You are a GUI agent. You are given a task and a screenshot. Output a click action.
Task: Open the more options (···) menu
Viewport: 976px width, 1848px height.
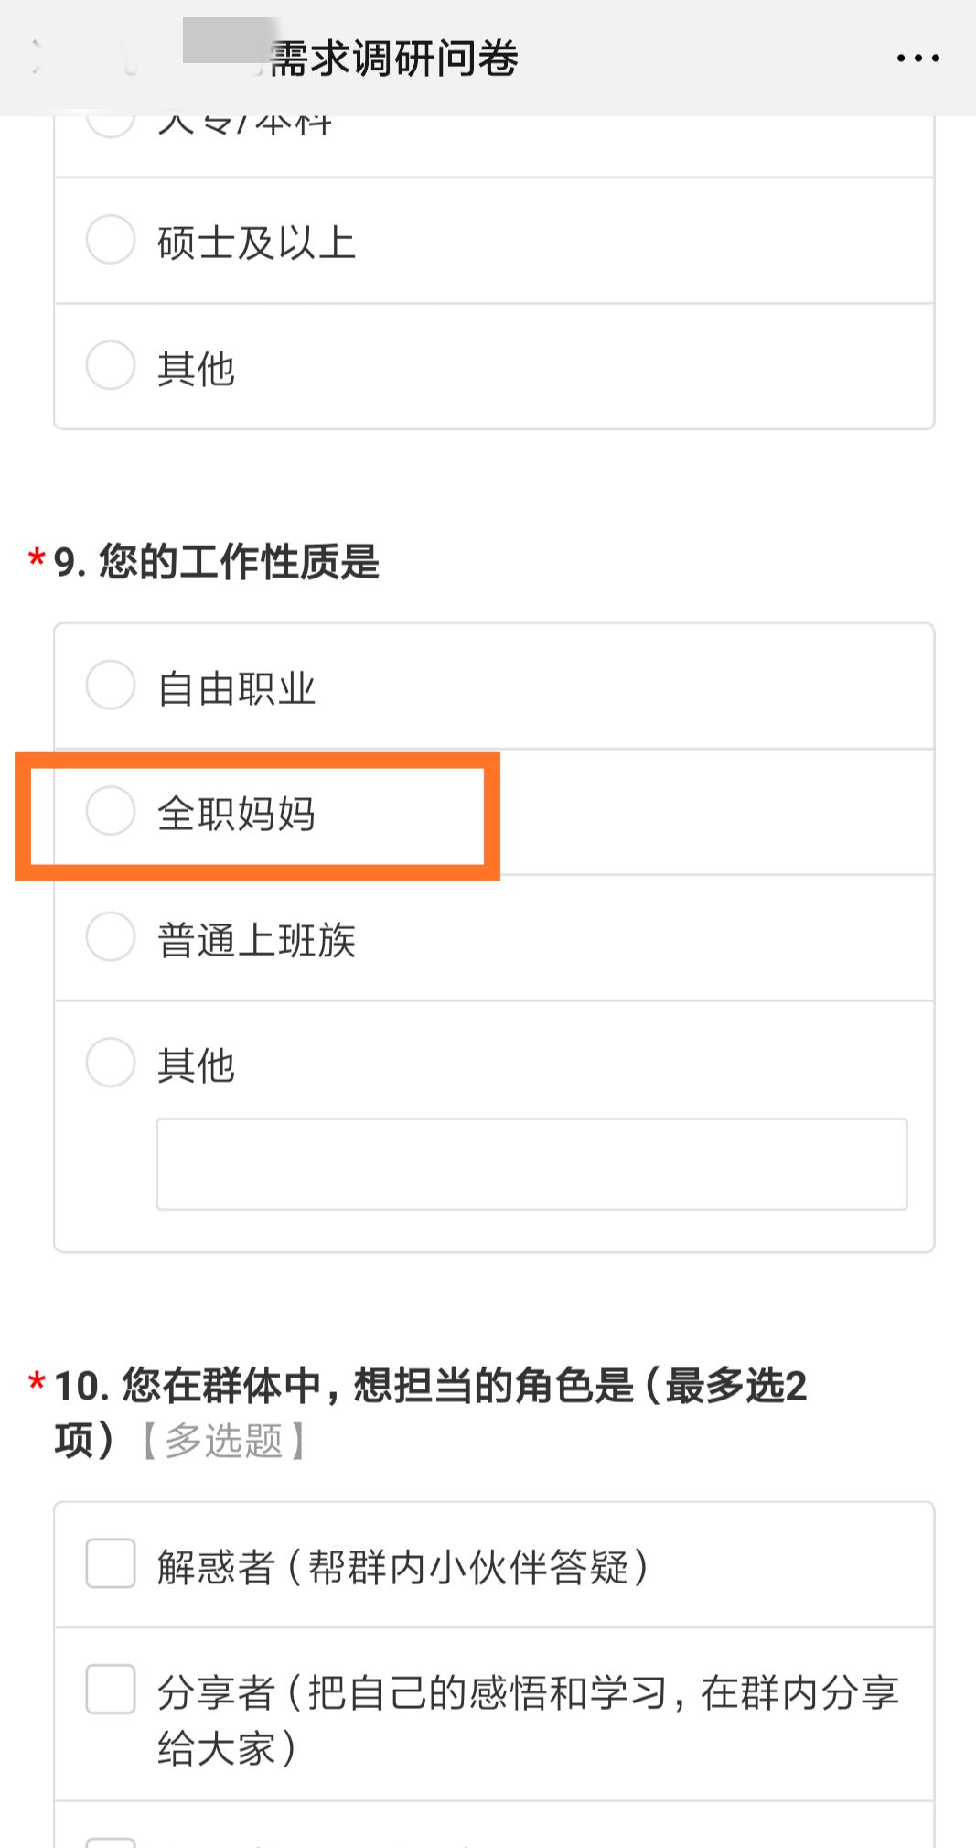pos(917,57)
